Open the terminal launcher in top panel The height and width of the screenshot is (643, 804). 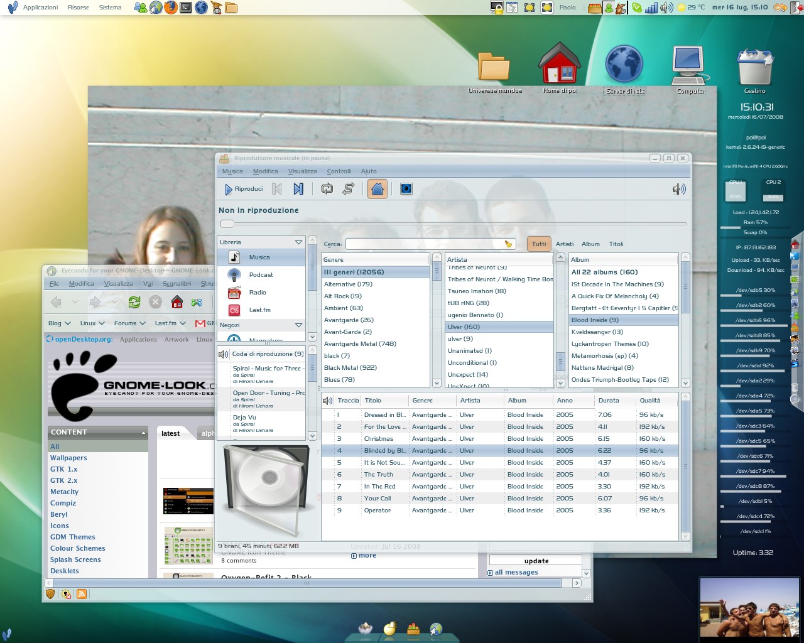pyautogui.click(x=186, y=8)
